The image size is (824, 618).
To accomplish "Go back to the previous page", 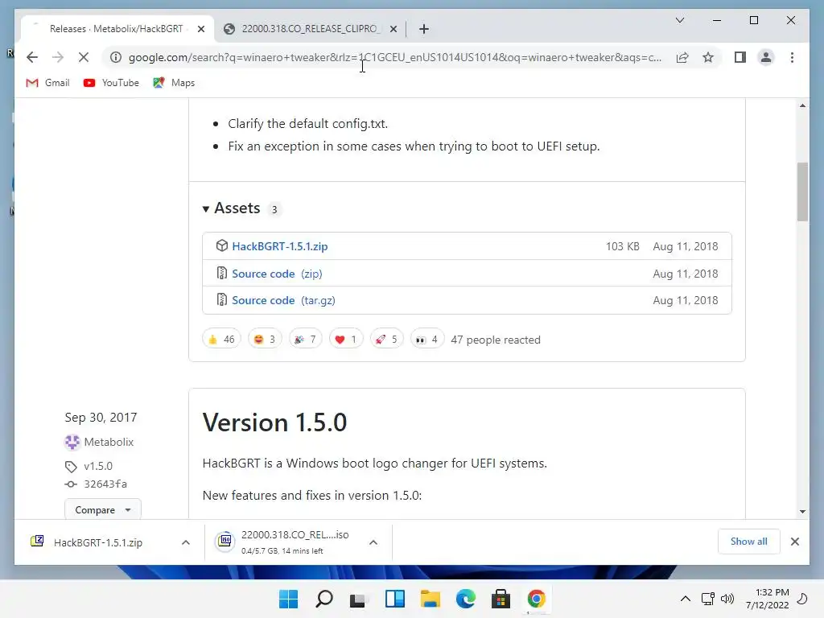I will click(32, 57).
